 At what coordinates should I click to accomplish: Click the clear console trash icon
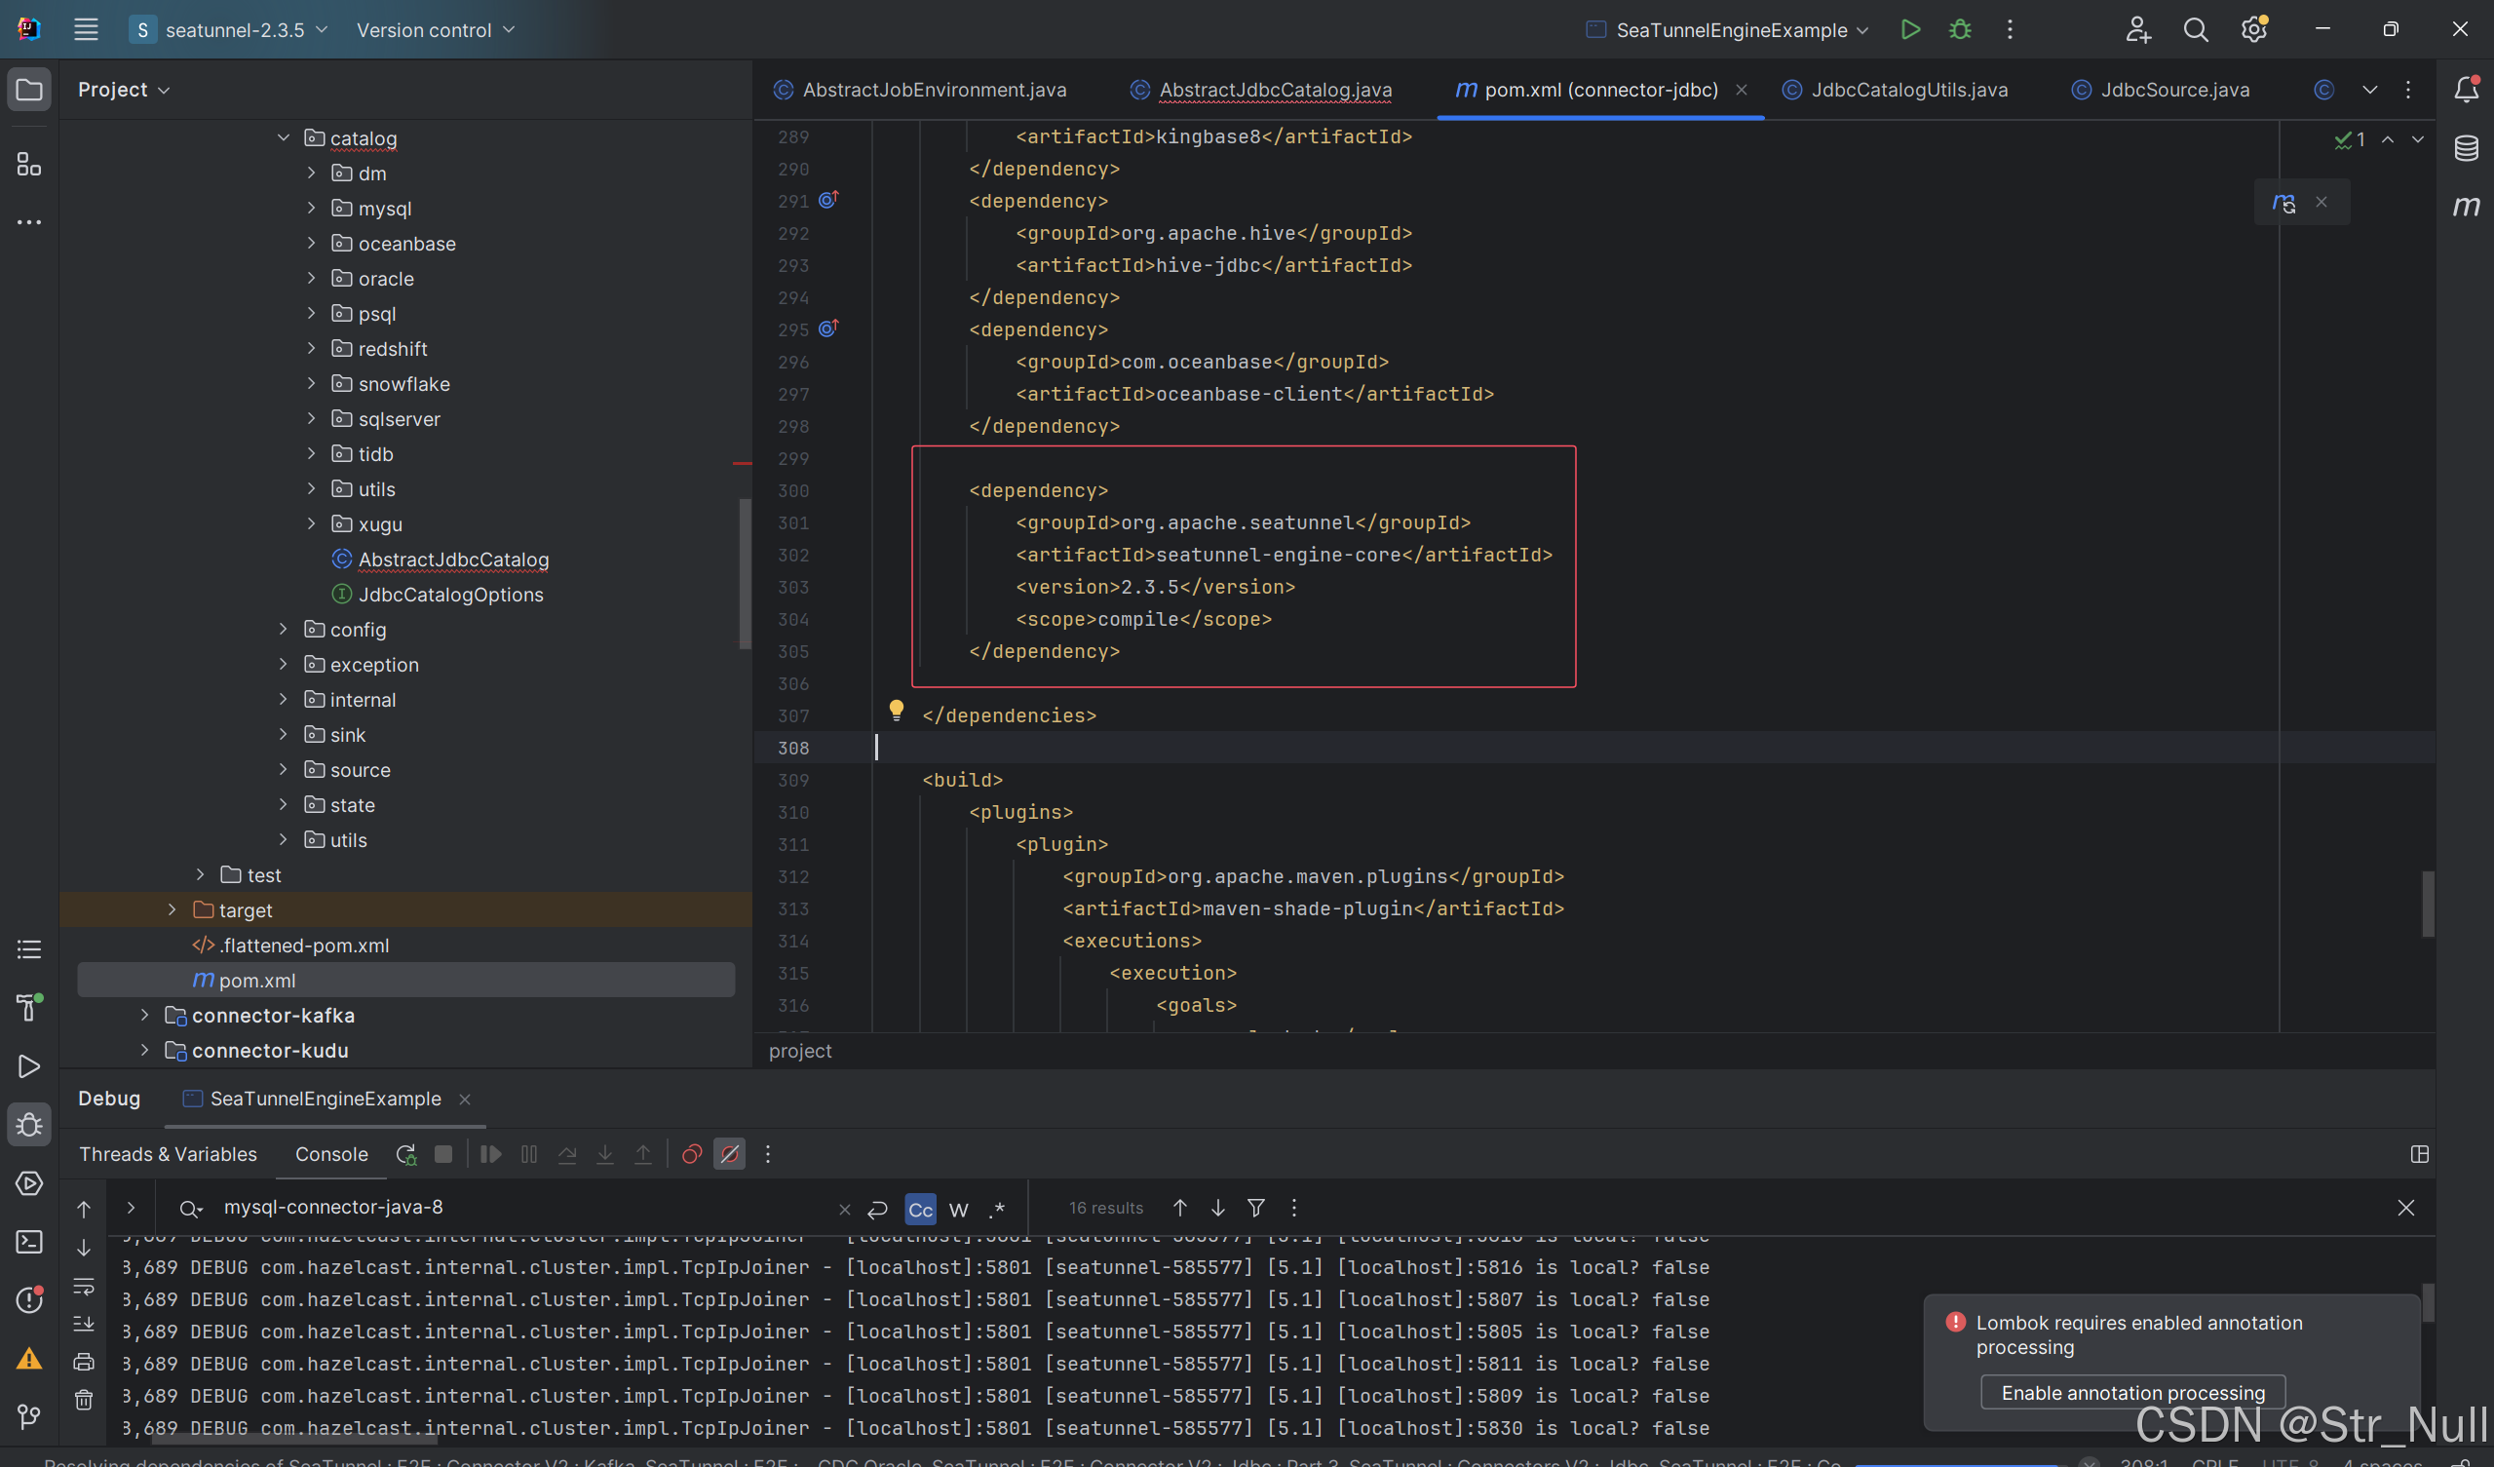coord(84,1400)
